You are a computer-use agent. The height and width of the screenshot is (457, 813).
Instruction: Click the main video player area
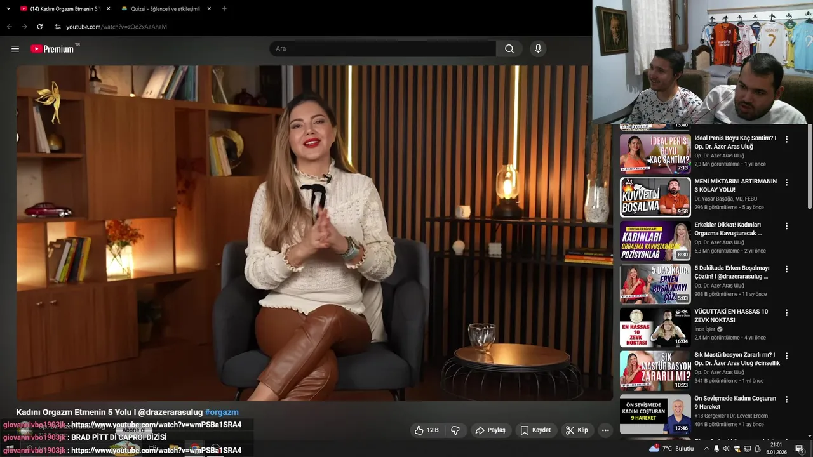tap(314, 233)
